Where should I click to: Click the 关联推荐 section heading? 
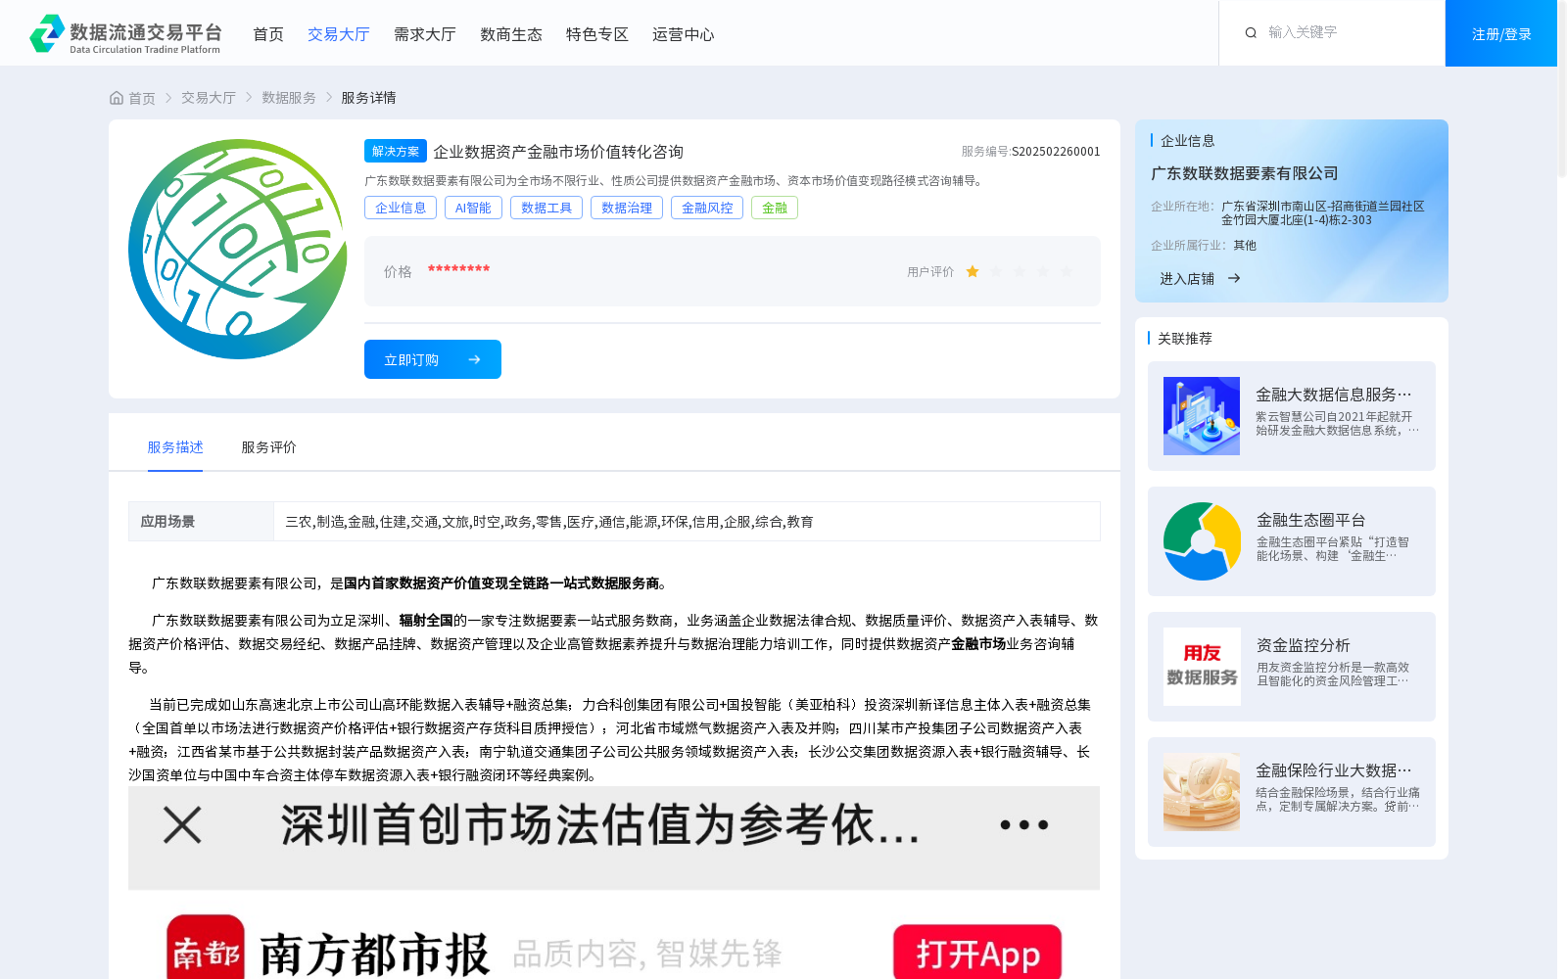click(1185, 339)
